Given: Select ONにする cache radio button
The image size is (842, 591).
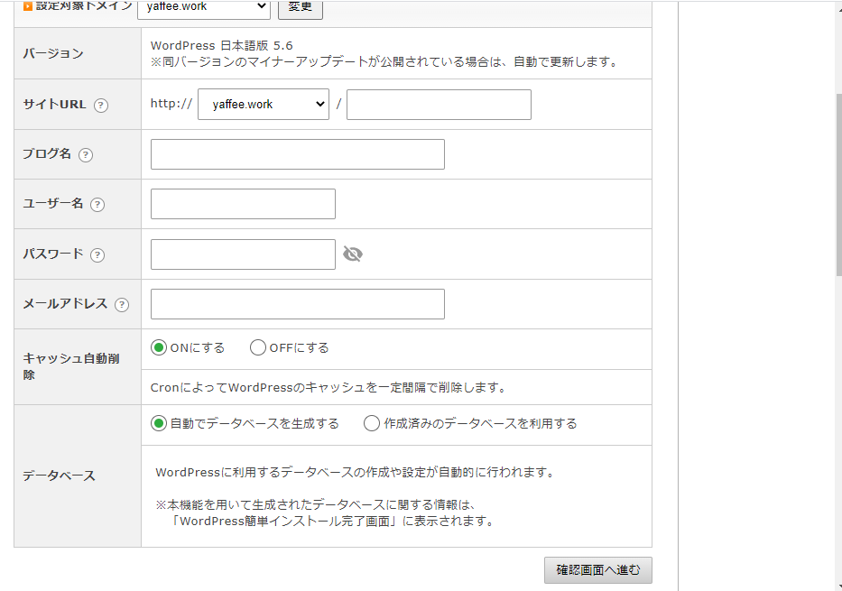Looking at the screenshot, I should [160, 347].
